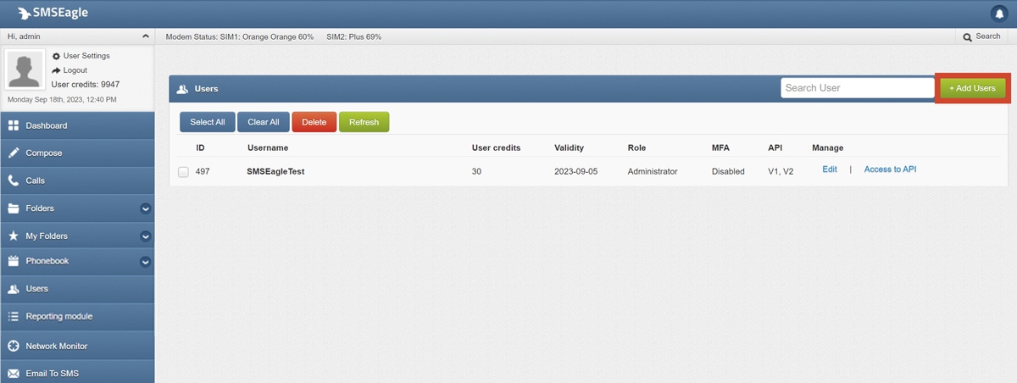The height and width of the screenshot is (383, 1017).
Task: Collapse the Hi, admin panel chevron
Action: (x=145, y=36)
